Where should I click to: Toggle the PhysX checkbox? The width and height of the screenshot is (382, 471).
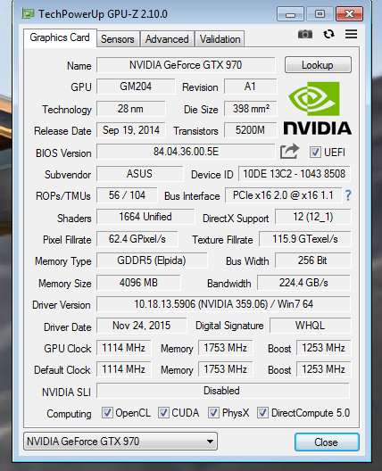tap(213, 413)
